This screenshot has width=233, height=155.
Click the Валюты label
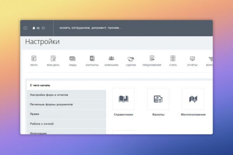(158, 115)
